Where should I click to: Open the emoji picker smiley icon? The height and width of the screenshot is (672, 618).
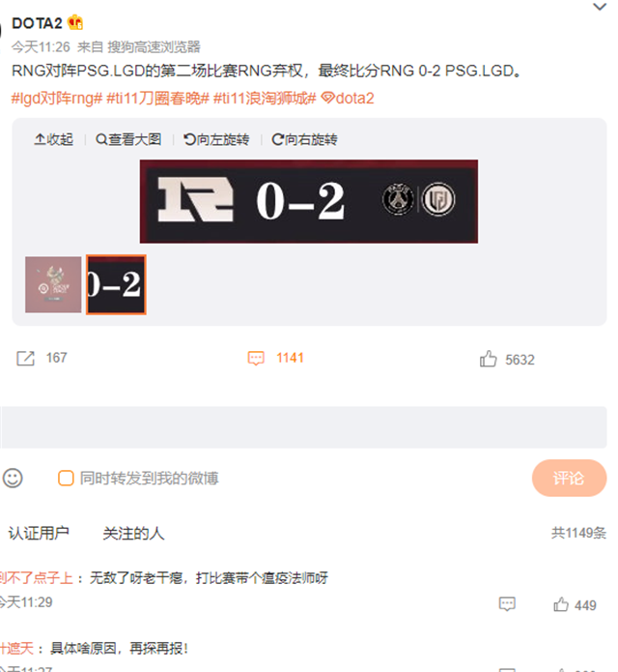(13, 478)
